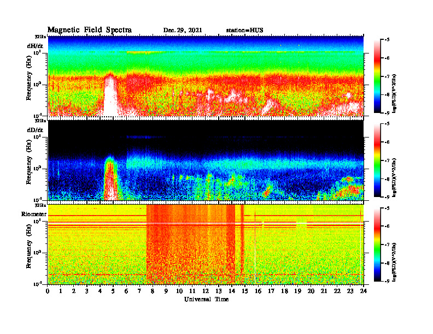Click hour 4 on Universal Time axis

[100, 291]
